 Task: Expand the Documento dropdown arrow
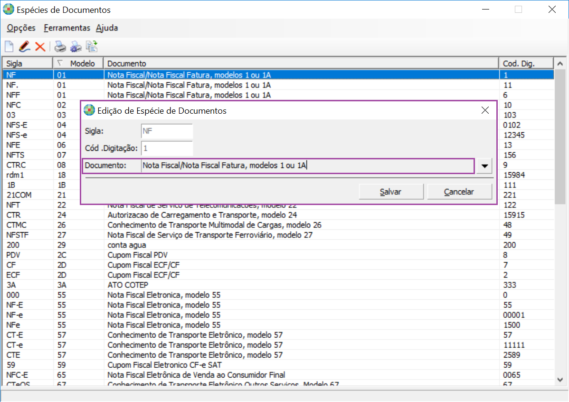(x=484, y=166)
